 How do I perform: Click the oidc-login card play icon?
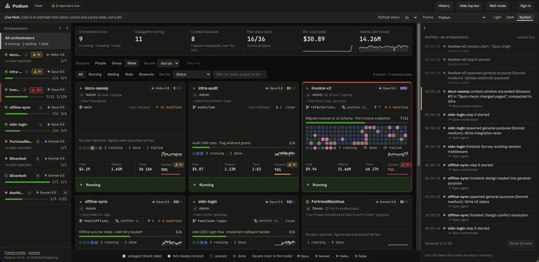pos(194,202)
